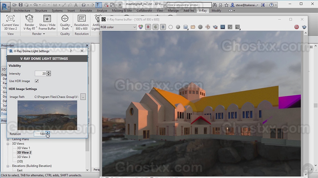Image resolution: width=318 pixels, height=178 pixels.
Task: Click the help question mark in Dome Light dialog
Action: click(x=71, y=51)
